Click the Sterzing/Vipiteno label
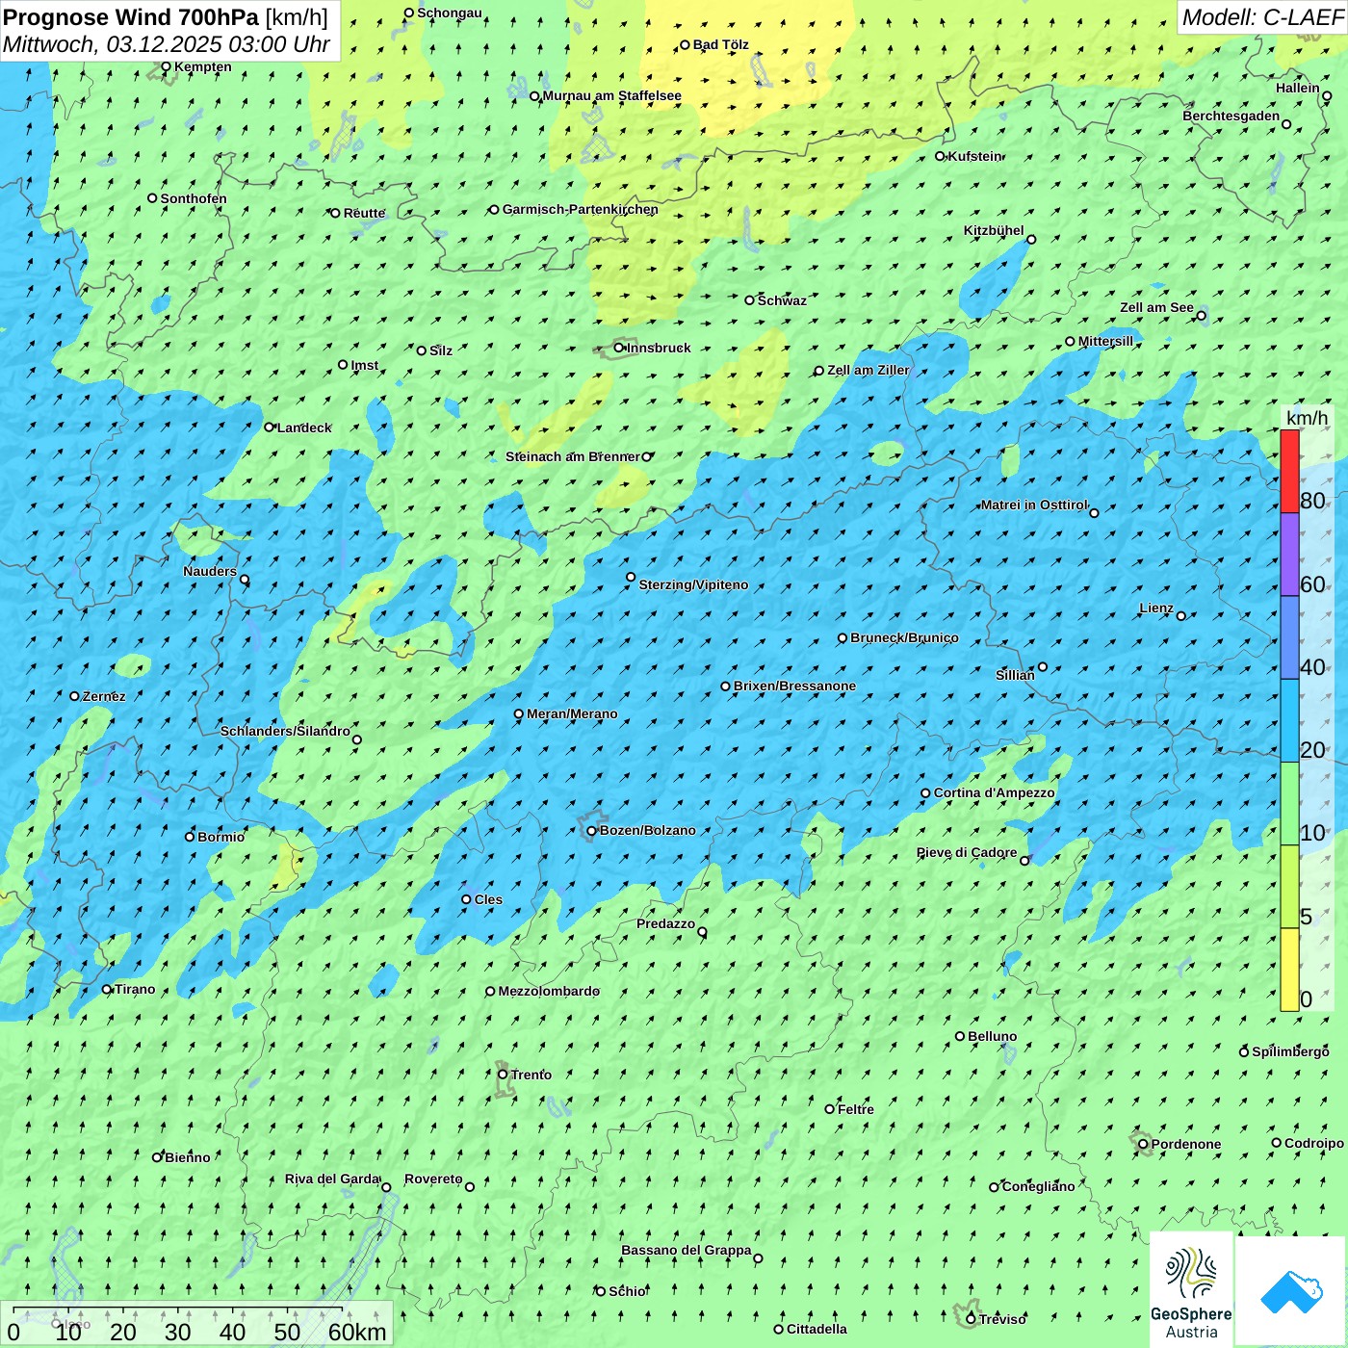The width and height of the screenshot is (1348, 1348). (693, 584)
